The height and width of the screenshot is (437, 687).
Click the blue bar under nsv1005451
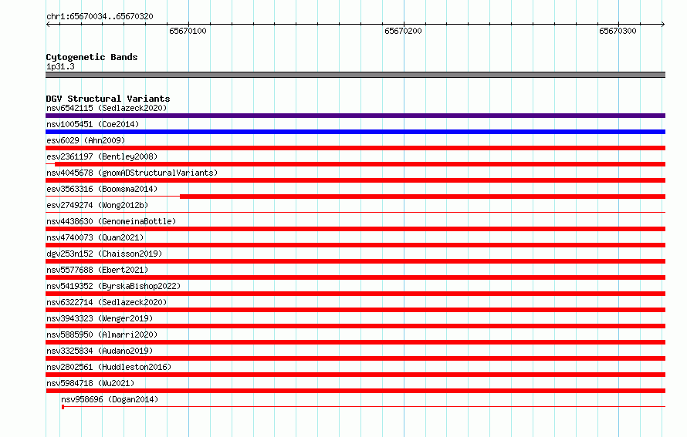click(x=355, y=132)
